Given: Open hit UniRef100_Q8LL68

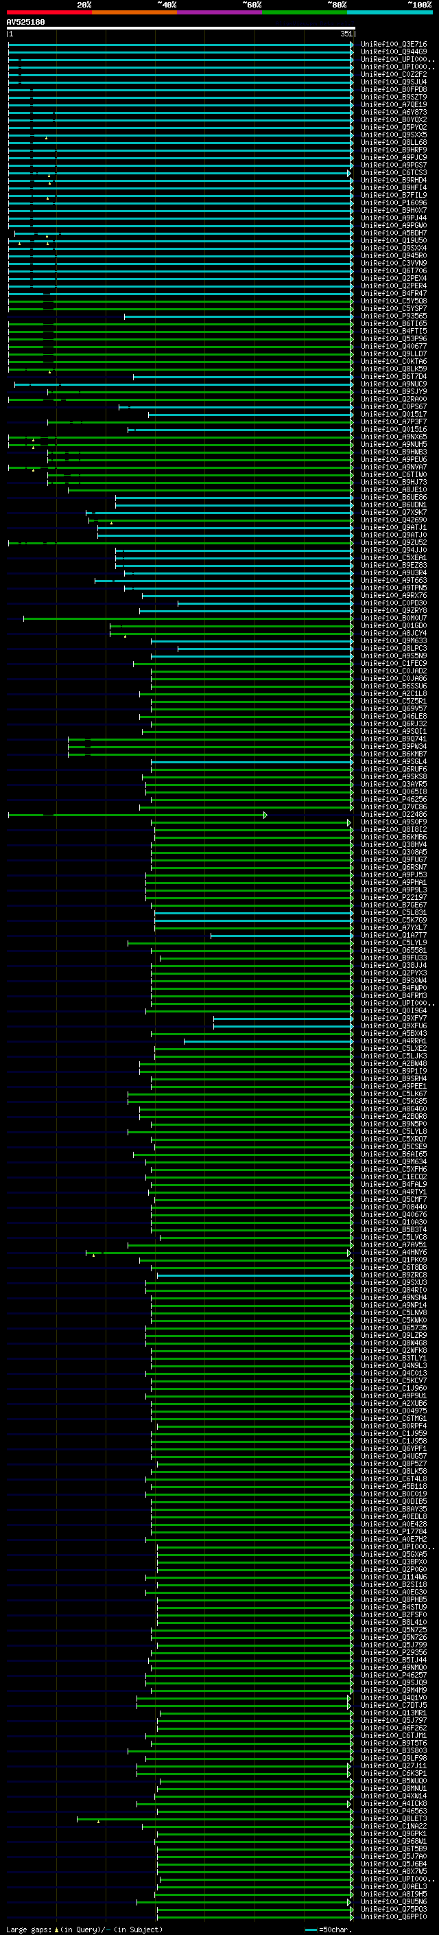Looking at the screenshot, I should click(x=394, y=142).
